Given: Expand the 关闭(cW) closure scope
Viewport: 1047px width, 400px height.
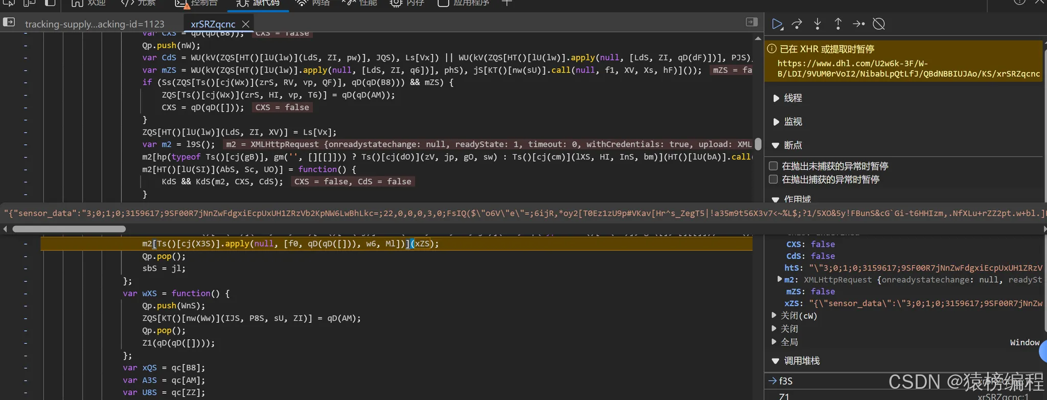Looking at the screenshot, I should tap(774, 315).
